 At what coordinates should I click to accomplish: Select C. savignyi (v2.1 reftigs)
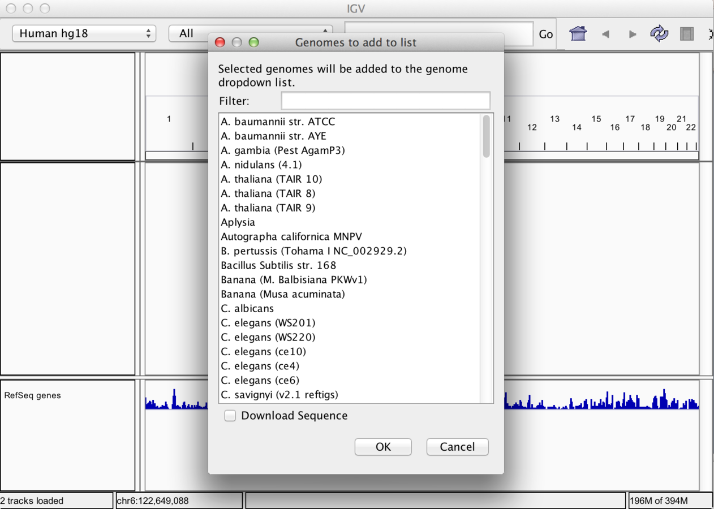coord(350,395)
